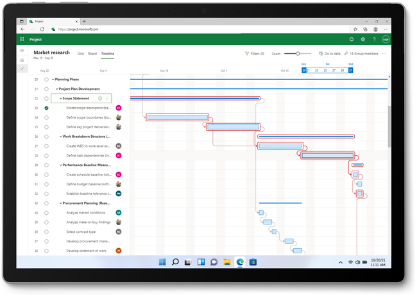
Task: Show hidden system tray icons chevron
Action: [341, 262]
